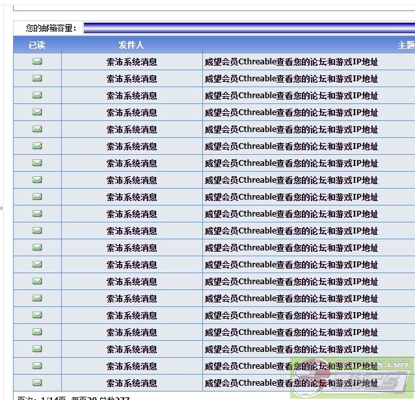Click the 已读 column header

37,45
